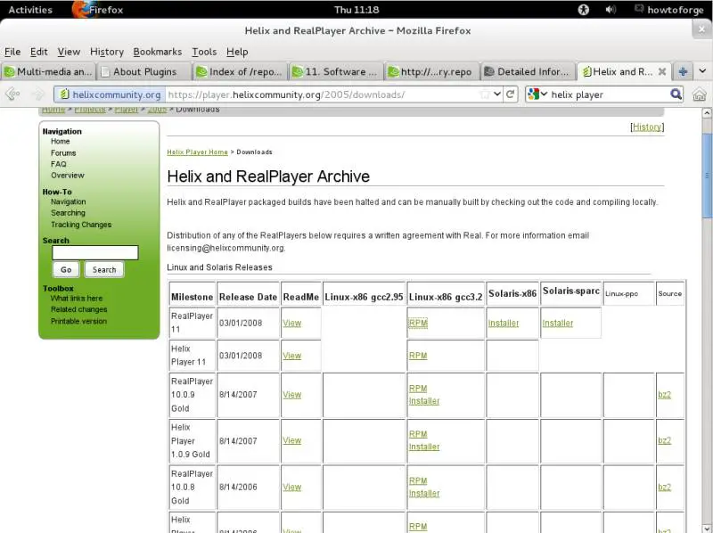Follow the Helix Player Home breadcrumb link

pos(197,152)
